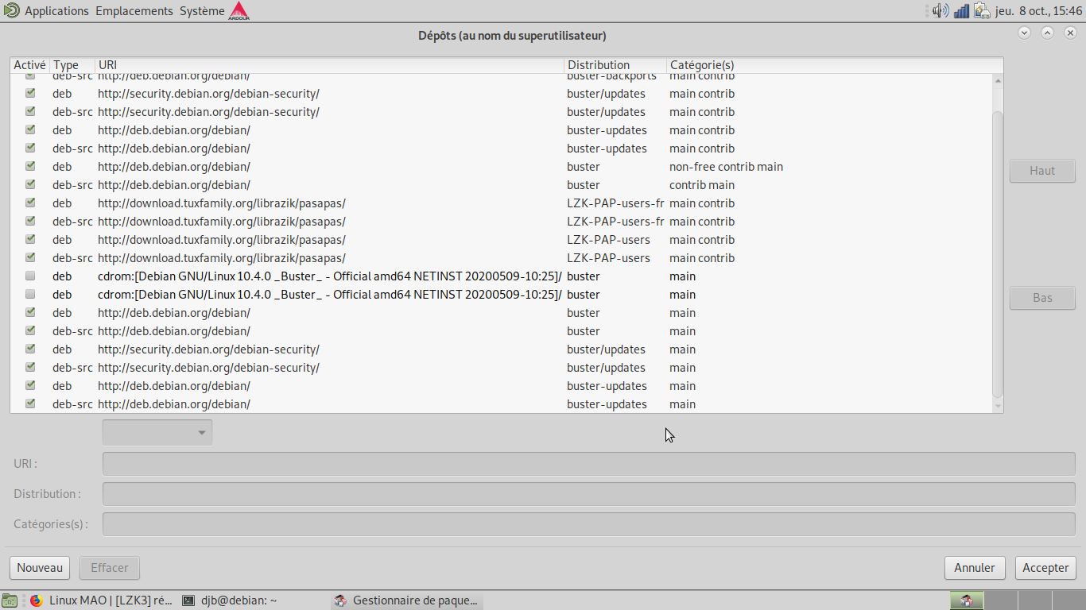
Task: Disable deb librazik LZK-PAP-users-fr repository checkbox
Action: click(x=30, y=203)
